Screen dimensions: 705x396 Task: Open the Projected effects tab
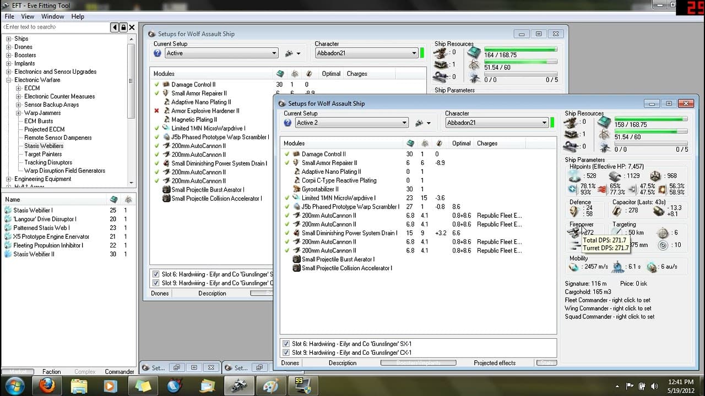coord(495,363)
